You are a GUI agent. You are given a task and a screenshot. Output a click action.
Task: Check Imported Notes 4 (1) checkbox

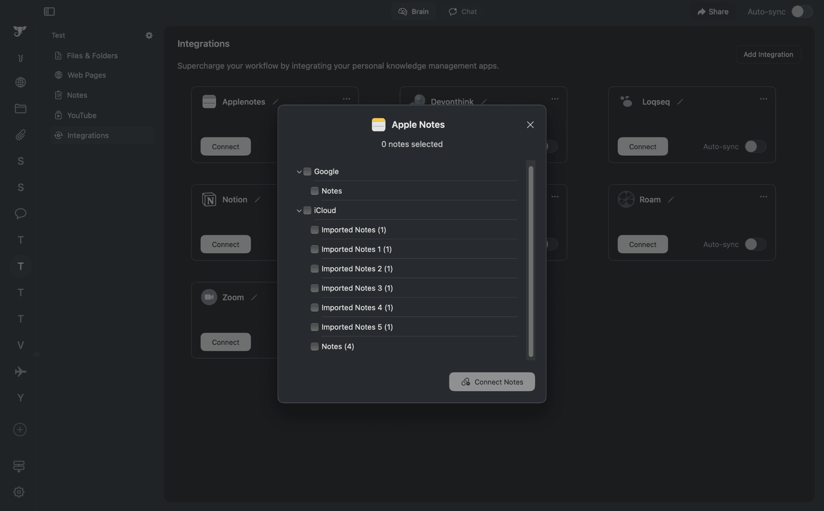315,308
